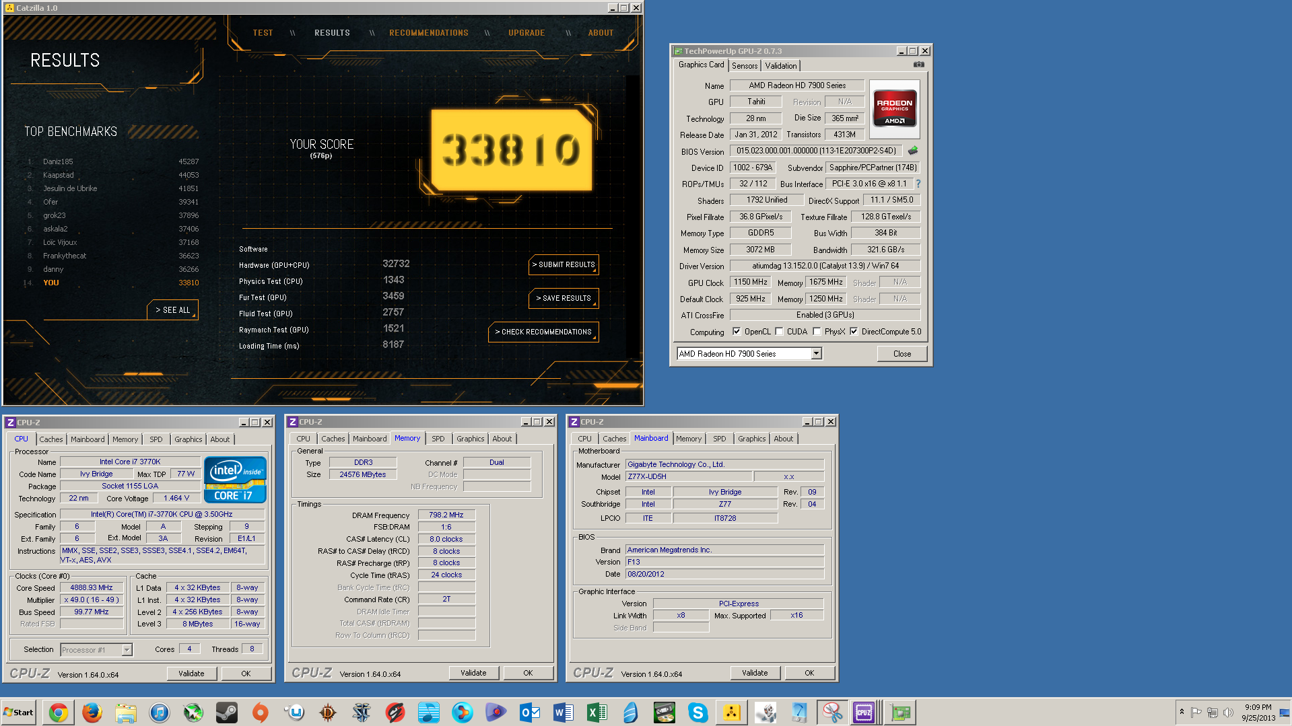Viewport: 1292px width, 726px height.
Task: Open Caches tab in first CPU-Z window
Action: (51, 439)
